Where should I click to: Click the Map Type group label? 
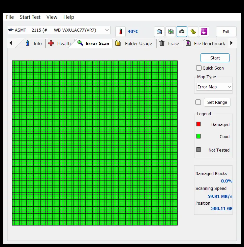pyautogui.click(x=206, y=77)
